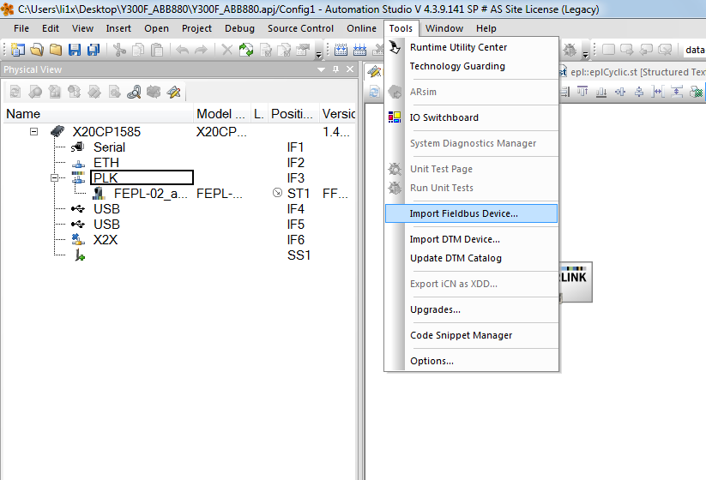This screenshot has width=706, height=480.
Task: Click the IO Switchboard colored icon
Action: (395, 117)
